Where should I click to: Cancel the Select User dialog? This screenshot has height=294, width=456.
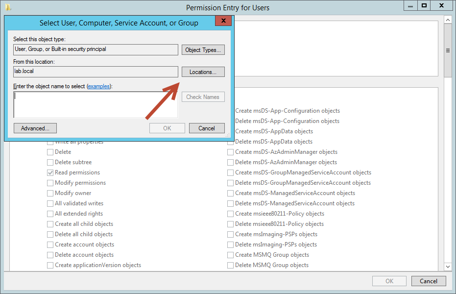207,128
